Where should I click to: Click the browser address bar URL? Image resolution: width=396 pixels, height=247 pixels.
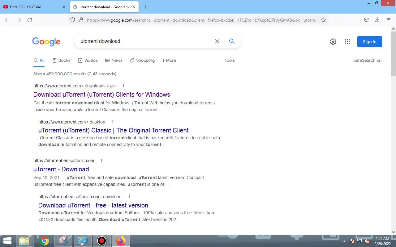click(x=202, y=20)
